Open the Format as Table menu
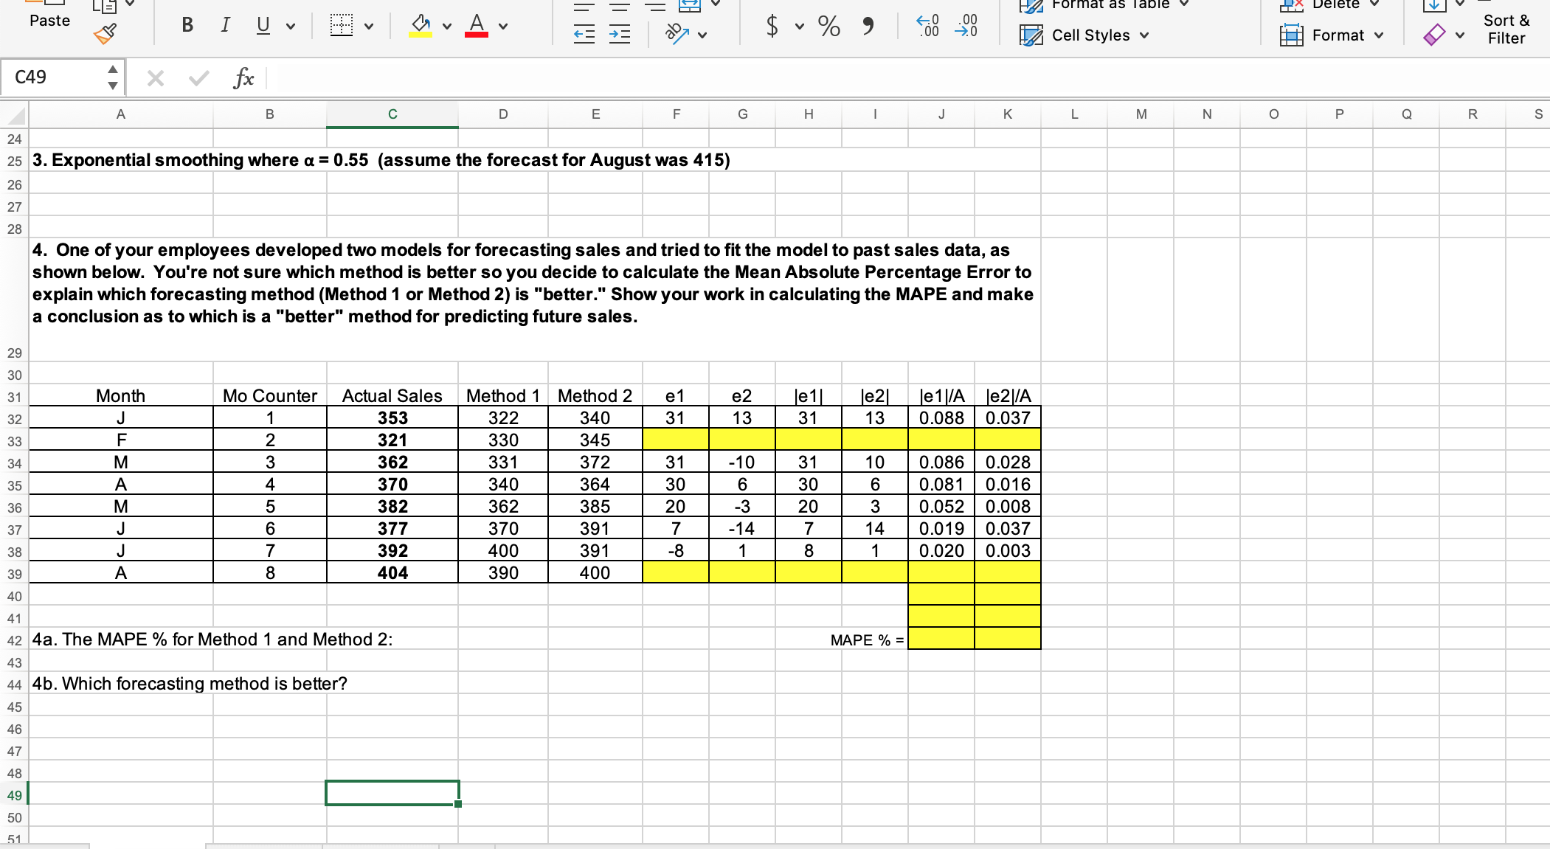The image size is (1550, 849). (1104, 6)
